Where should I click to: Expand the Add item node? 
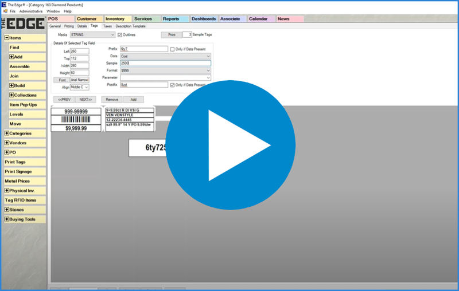click(x=11, y=57)
